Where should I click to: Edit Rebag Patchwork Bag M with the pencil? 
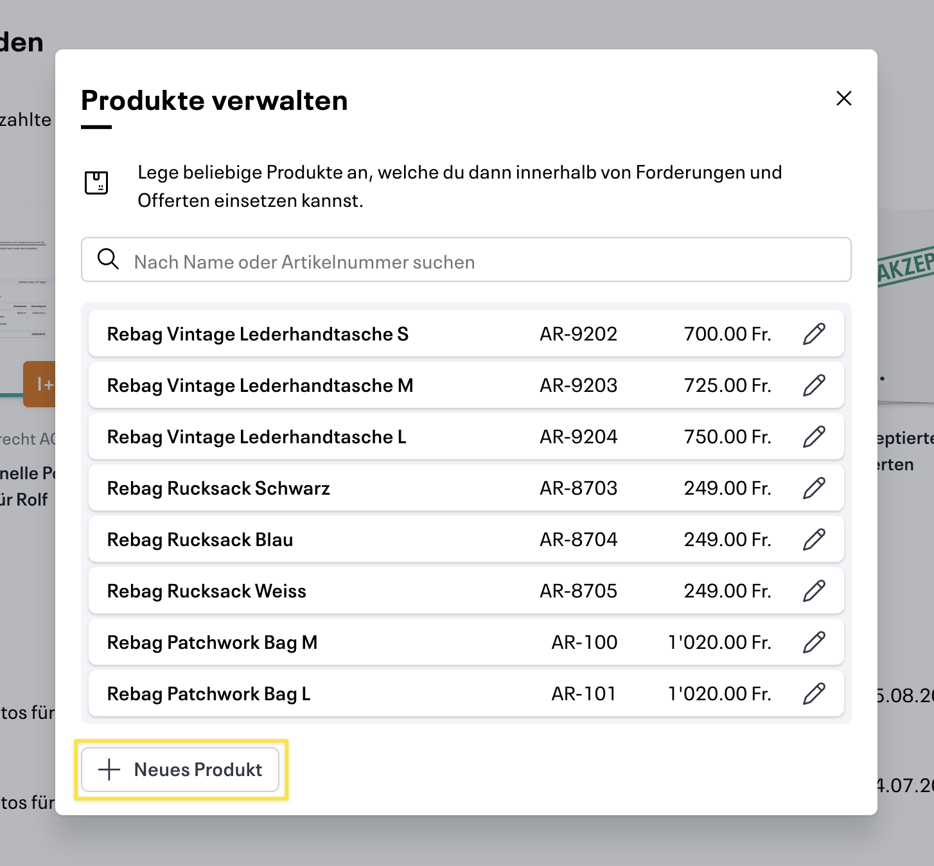[x=815, y=642]
